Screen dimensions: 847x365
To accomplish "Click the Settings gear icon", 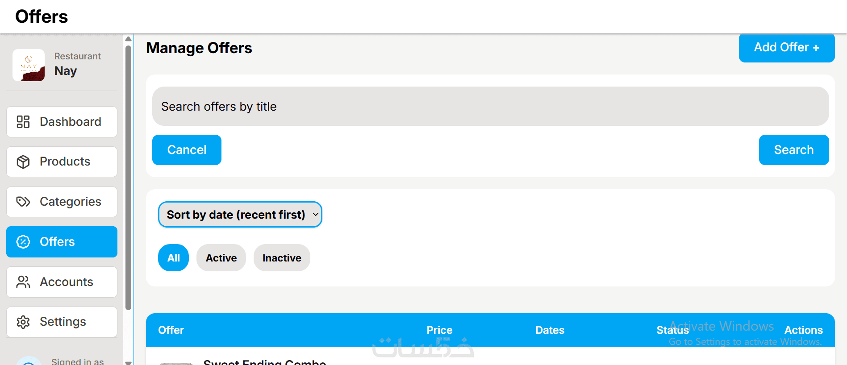I will coord(23,322).
